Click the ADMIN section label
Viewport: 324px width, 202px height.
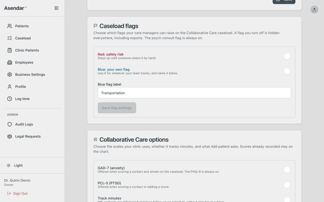tap(13, 115)
